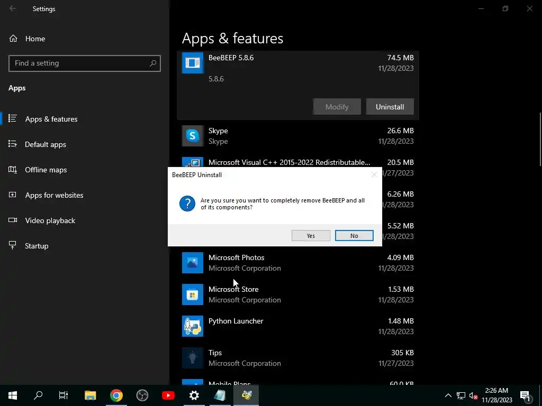Open Google Chrome from taskbar
542x406 pixels.
(116, 395)
